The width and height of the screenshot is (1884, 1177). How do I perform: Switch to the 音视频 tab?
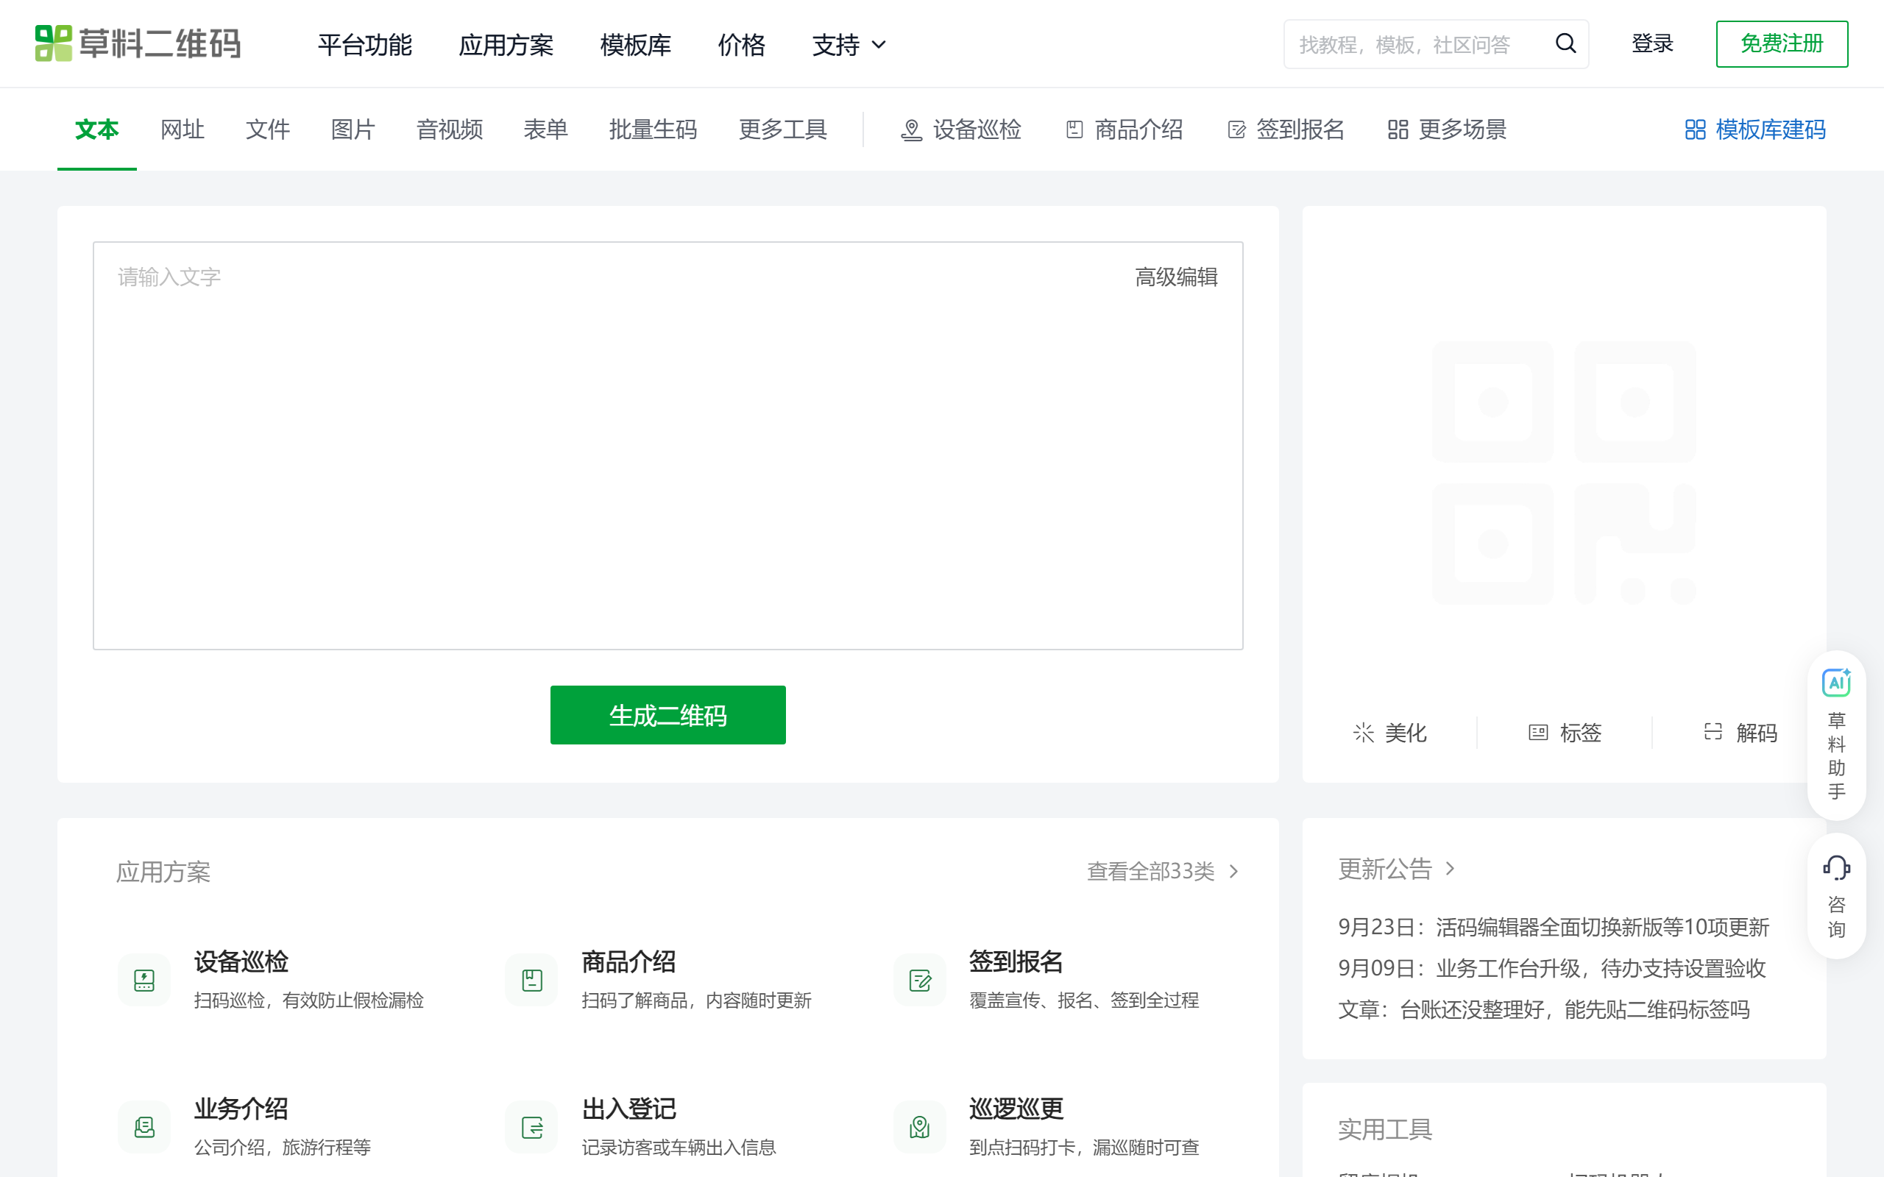(450, 129)
